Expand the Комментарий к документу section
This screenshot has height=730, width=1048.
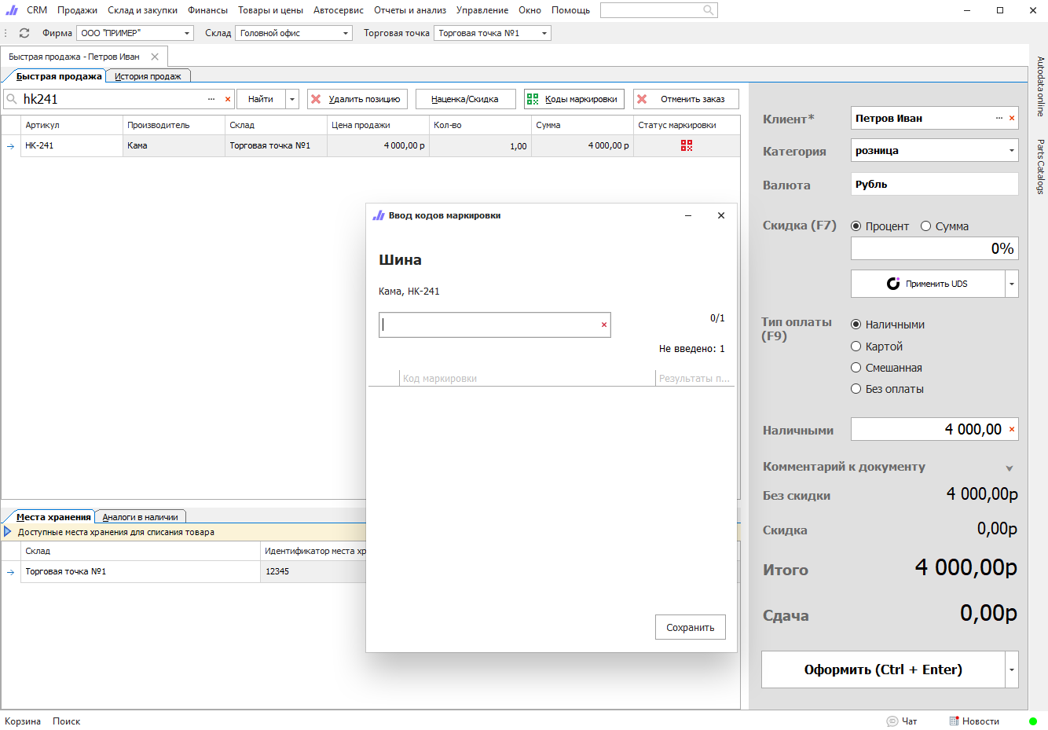[x=1010, y=468]
